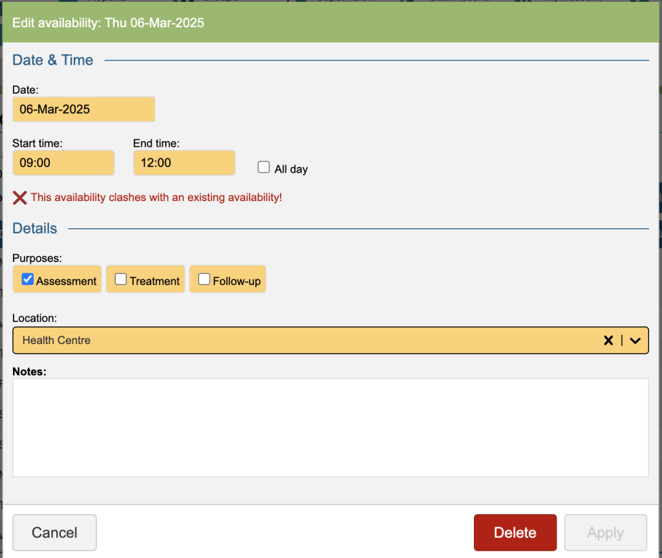The image size is (662, 558).
Task: Focus the Notes text area
Action: click(x=330, y=427)
